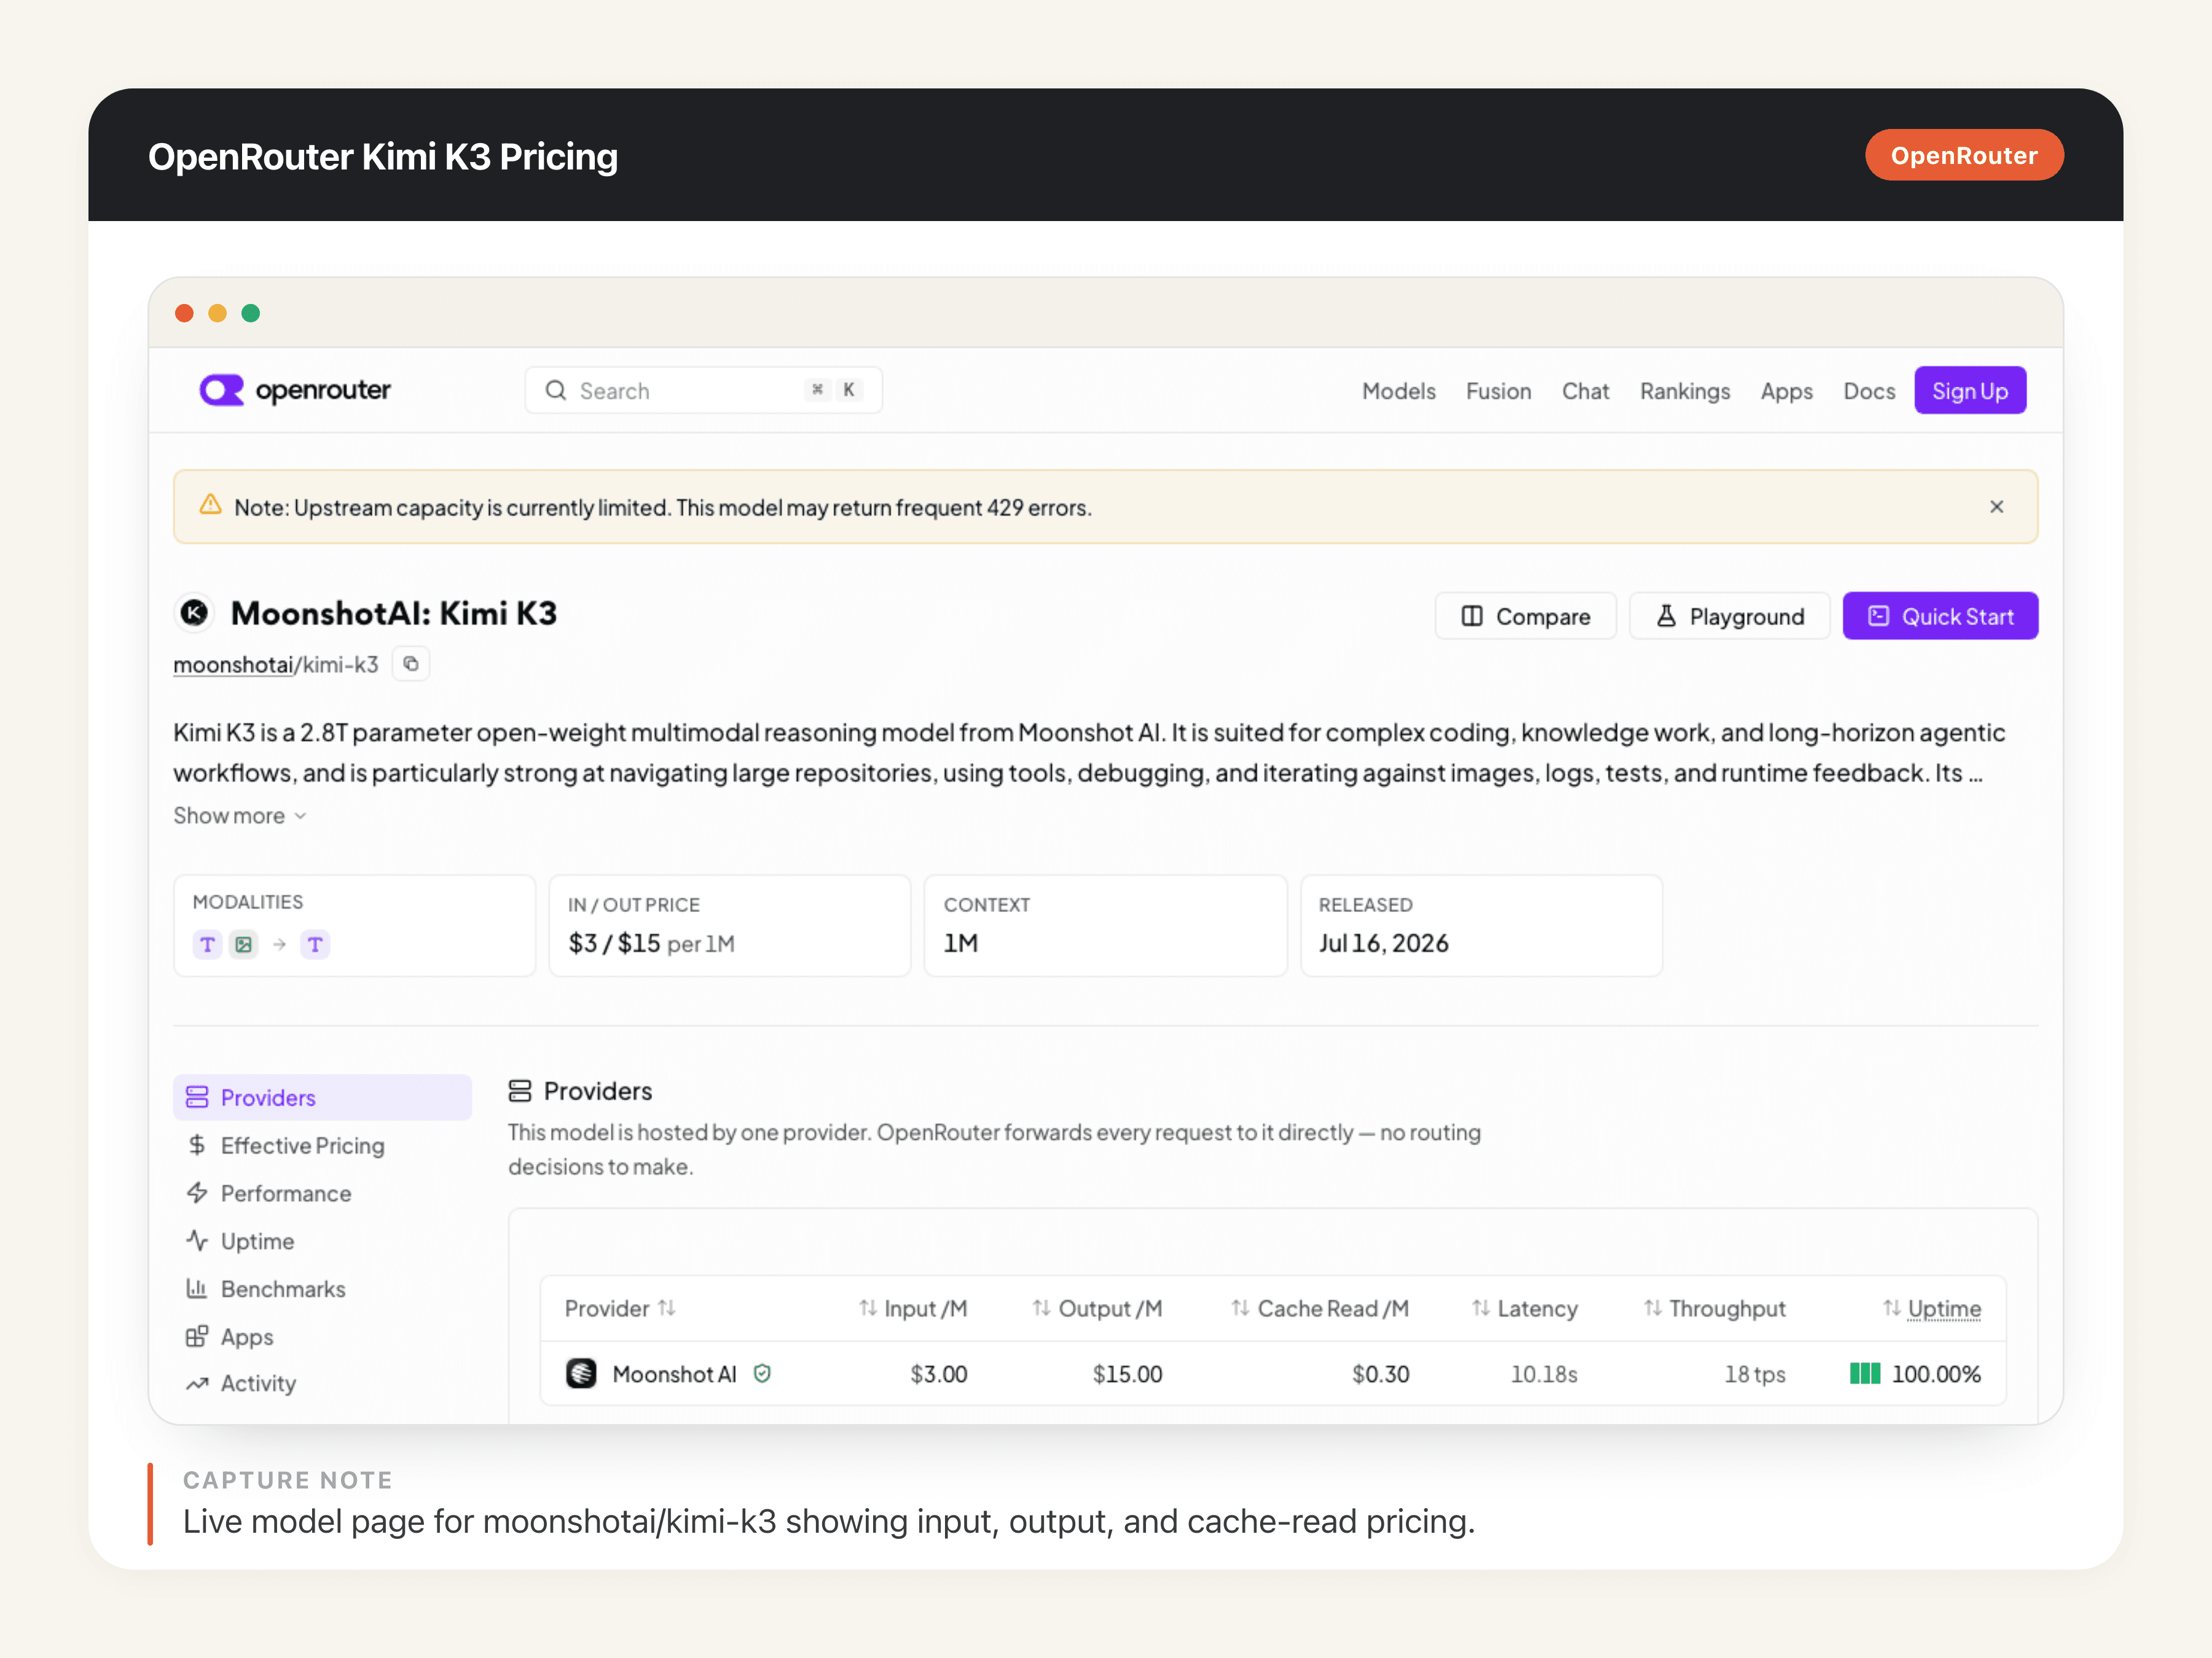Image resolution: width=2212 pixels, height=1658 pixels.
Task: Click the green window maximize dot
Action: (251, 313)
